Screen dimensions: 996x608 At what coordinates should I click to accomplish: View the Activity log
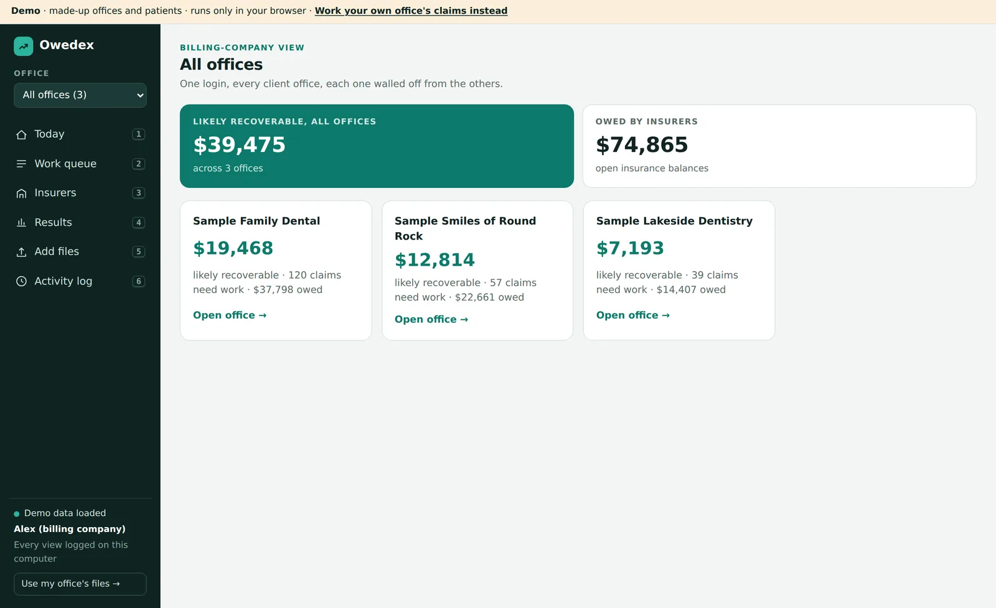coord(80,281)
